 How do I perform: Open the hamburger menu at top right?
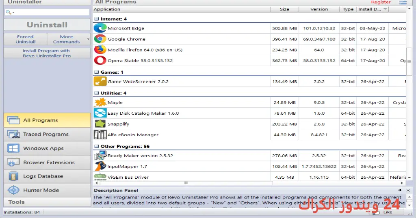click(x=403, y=2)
